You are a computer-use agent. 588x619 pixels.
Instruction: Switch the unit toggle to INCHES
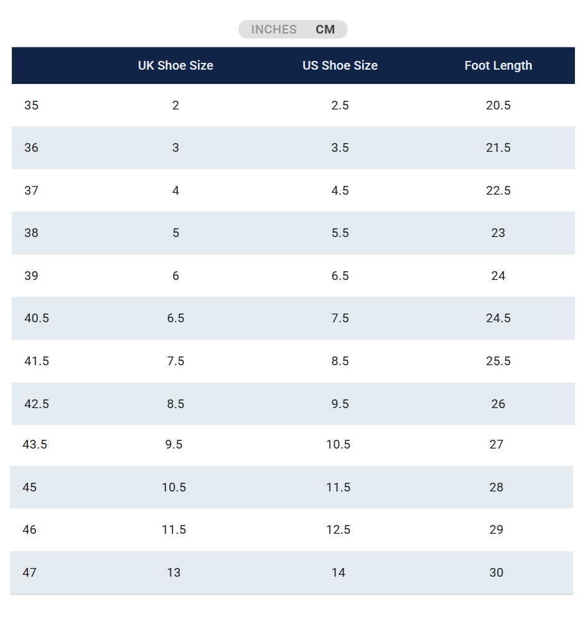tap(274, 29)
